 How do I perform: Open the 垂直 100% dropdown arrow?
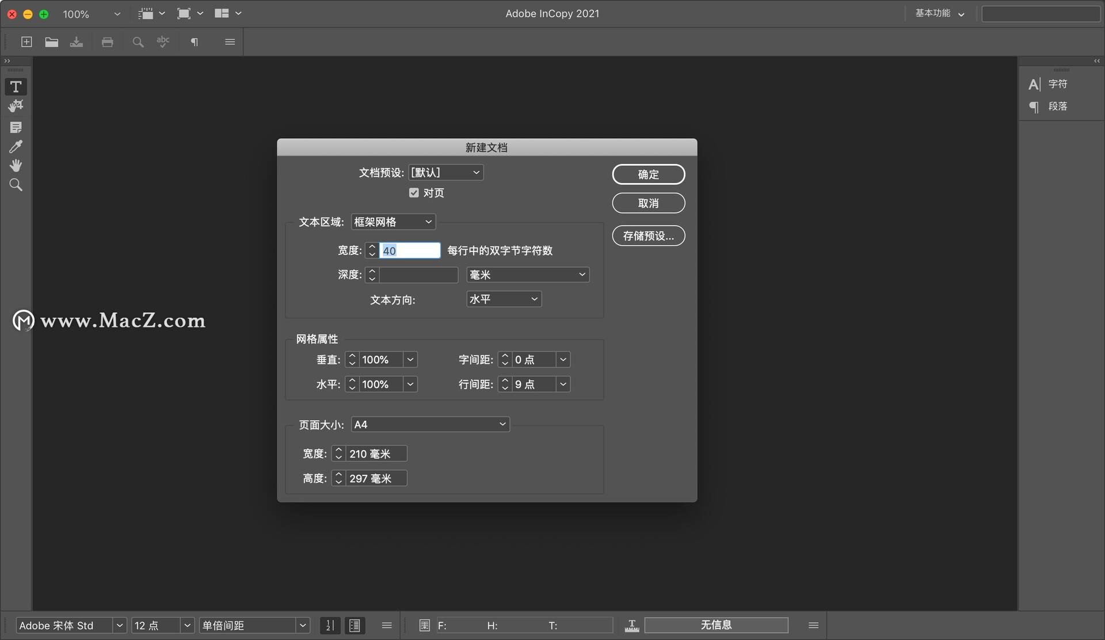coord(410,360)
